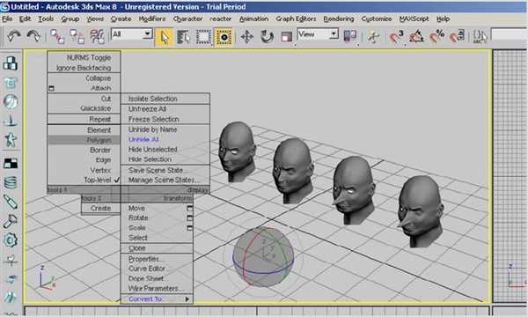Open Edit Named Selection Sets icon
528x317 pixels.
coord(480,36)
